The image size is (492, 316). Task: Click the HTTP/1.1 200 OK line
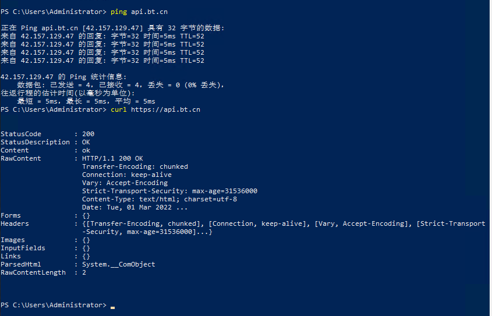point(112,158)
